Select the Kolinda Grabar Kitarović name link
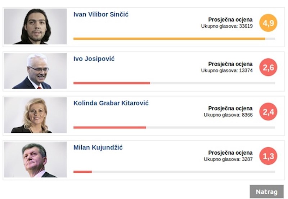 coord(111,103)
